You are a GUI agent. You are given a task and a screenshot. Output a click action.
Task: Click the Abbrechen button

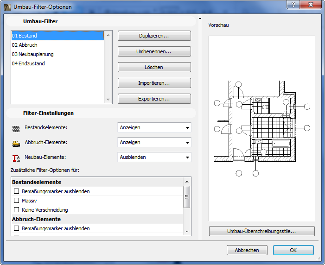(247, 250)
